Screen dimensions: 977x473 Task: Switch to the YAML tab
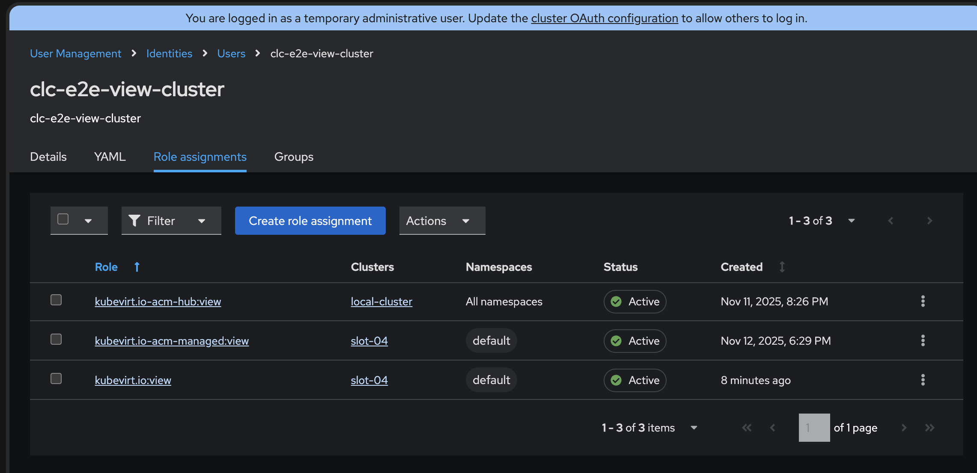point(110,157)
